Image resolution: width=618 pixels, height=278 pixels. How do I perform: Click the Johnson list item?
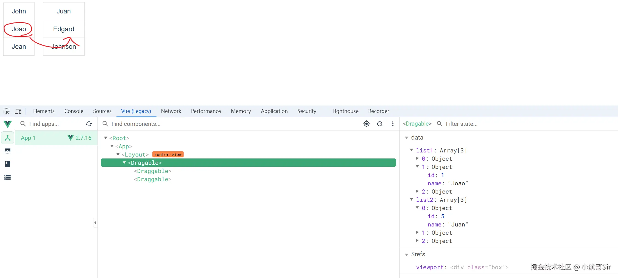pyautogui.click(x=64, y=47)
